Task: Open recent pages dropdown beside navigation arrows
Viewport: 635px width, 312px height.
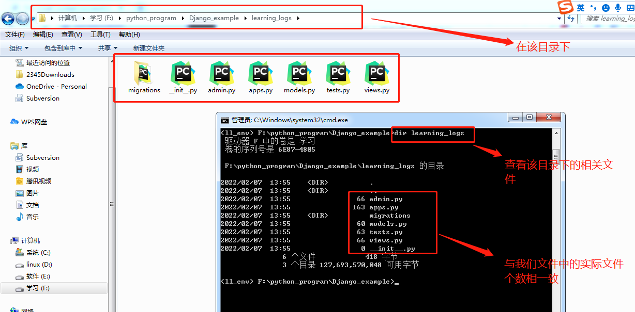Action: 33,19
